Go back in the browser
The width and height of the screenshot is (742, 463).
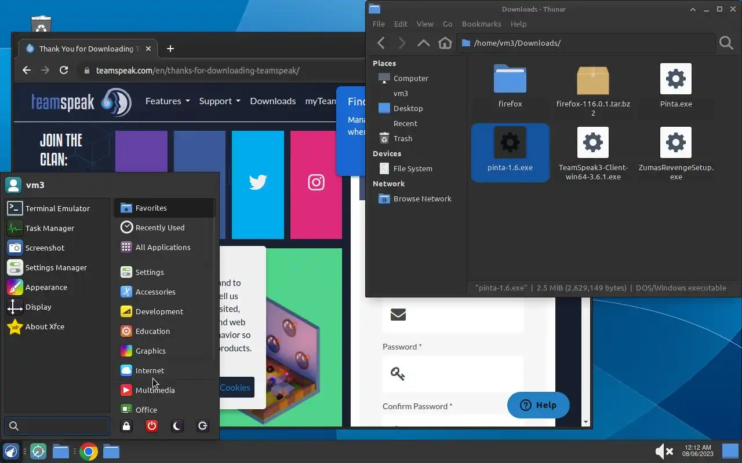coord(27,70)
